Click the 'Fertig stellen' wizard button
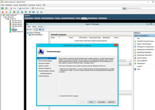The width and height of the screenshot is (155, 110). pyautogui.click(x=102, y=102)
